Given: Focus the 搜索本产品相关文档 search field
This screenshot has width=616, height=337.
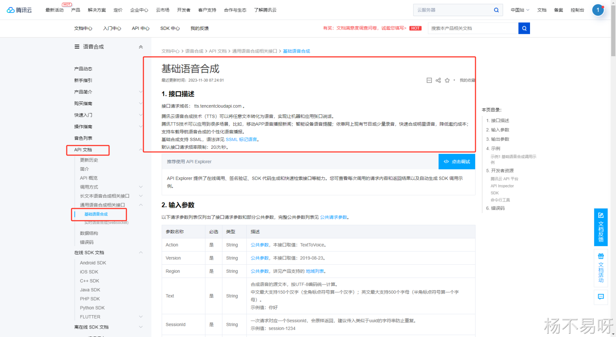Looking at the screenshot, I should pos(473,28).
